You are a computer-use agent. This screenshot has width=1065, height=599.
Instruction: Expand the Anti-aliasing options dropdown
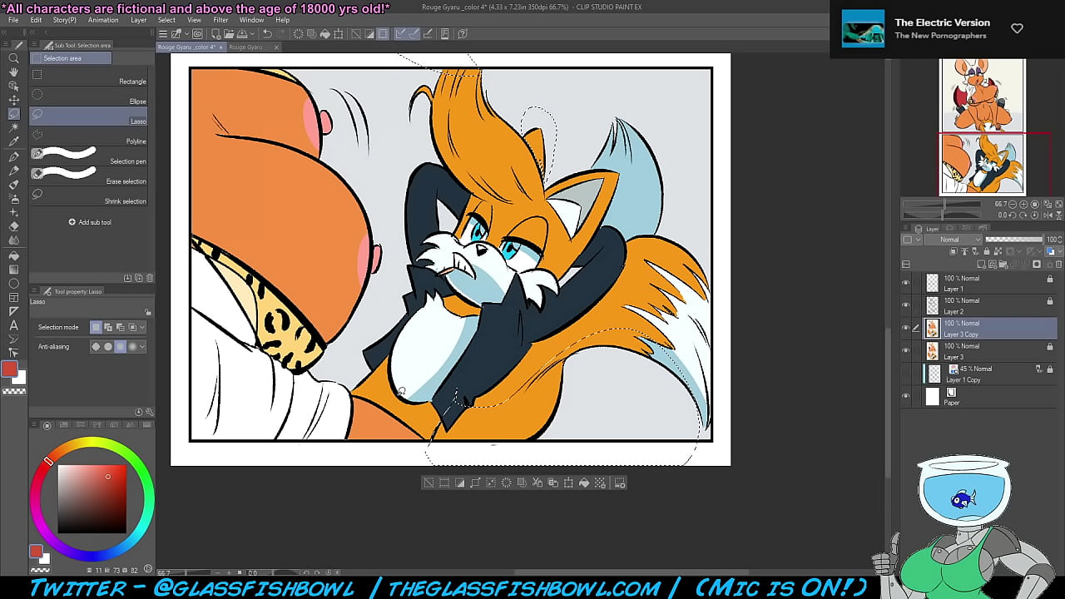click(x=142, y=347)
